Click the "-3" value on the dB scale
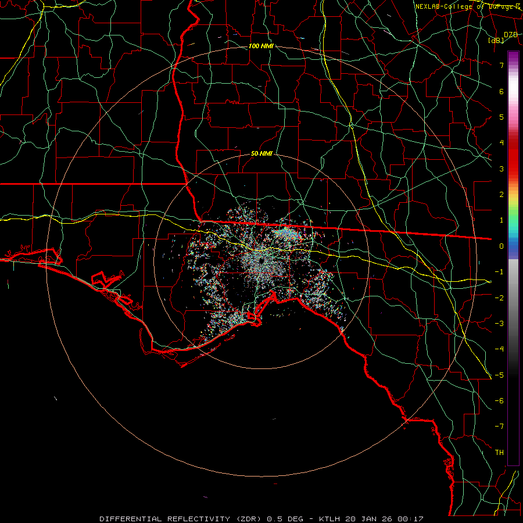 499,324
